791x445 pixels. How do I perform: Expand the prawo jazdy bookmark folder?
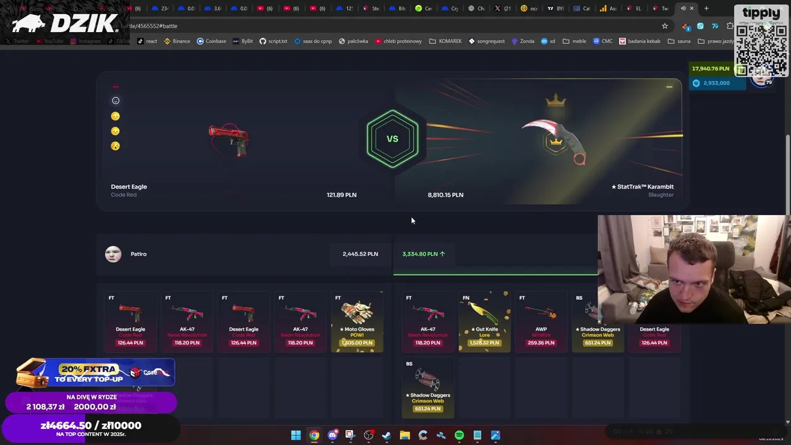point(716,41)
